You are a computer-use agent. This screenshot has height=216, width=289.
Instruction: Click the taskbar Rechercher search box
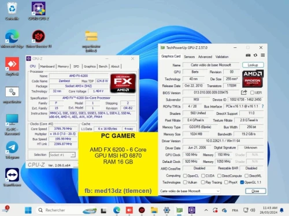[x=66, y=210]
